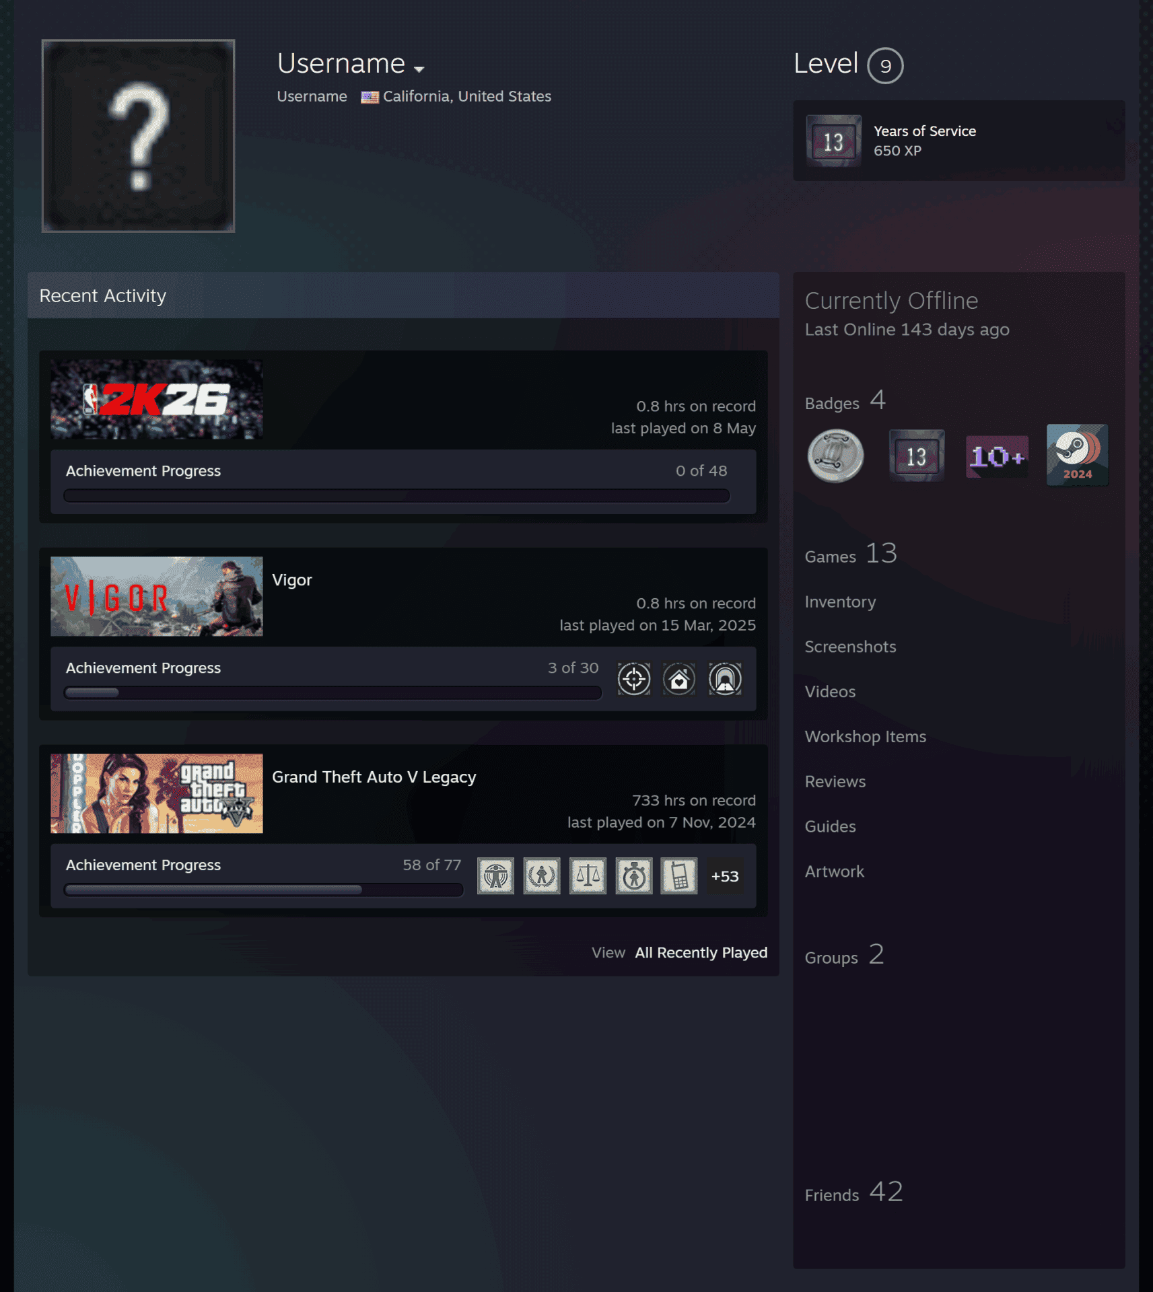1153x1292 pixels.
Task: Click the 'California, United States' location text
Action: point(466,97)
